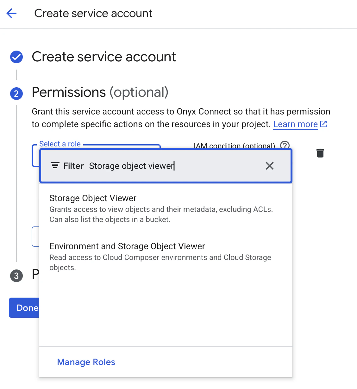Expand the second role field below the list

click(35, 237)
